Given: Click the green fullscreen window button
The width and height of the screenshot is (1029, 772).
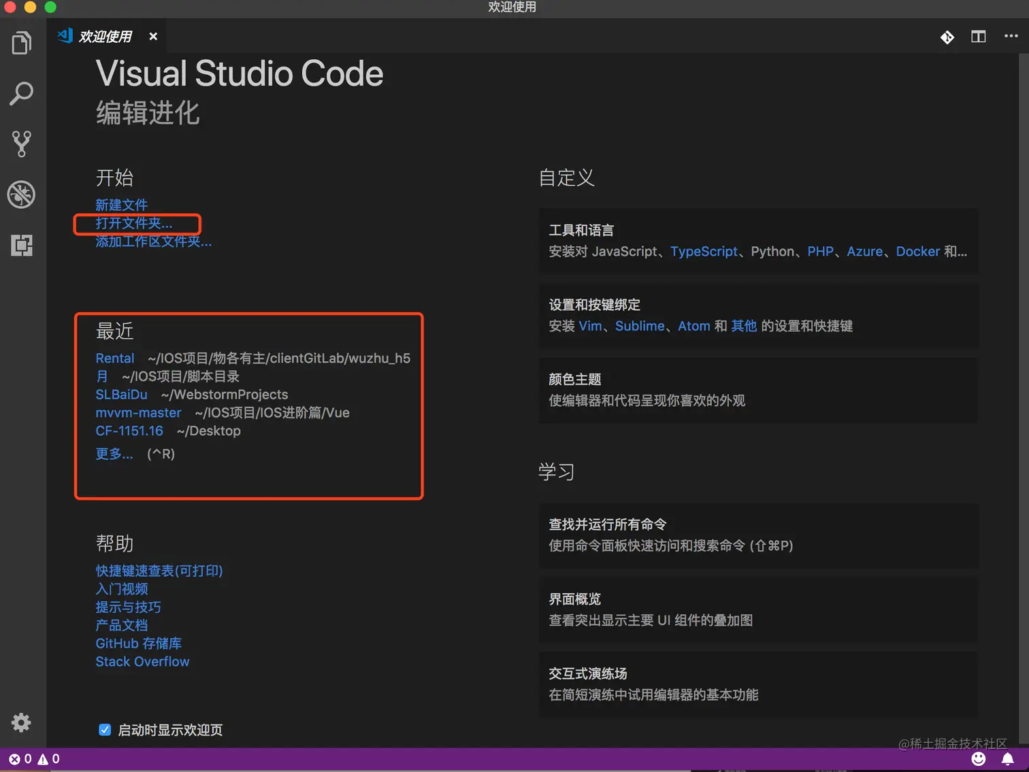Looking at the screenshot, I should click(50, 7).
